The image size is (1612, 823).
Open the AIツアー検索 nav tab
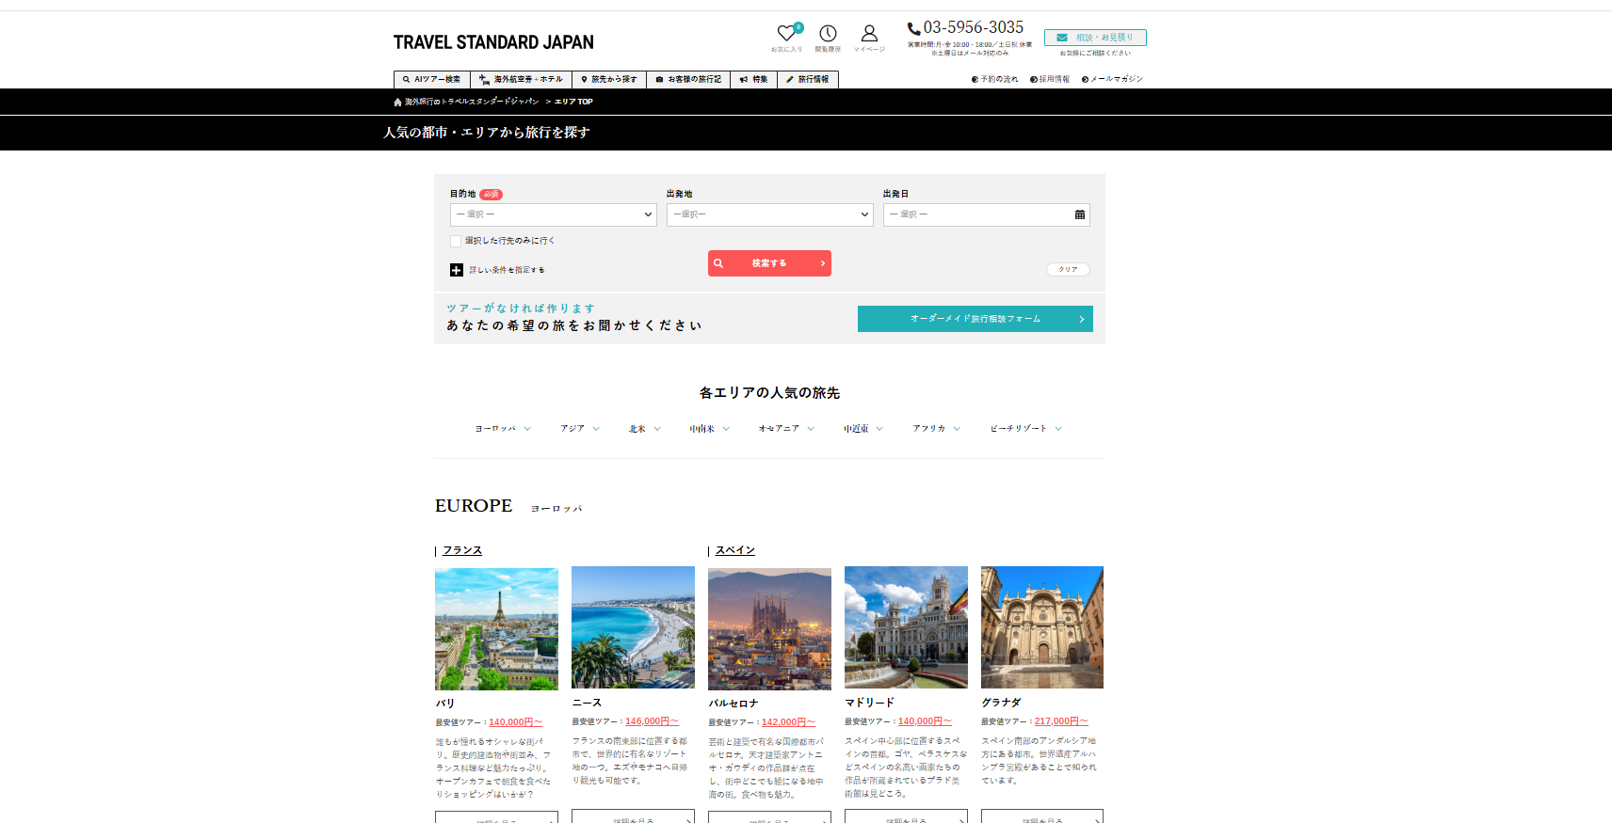tap(431, 80)
